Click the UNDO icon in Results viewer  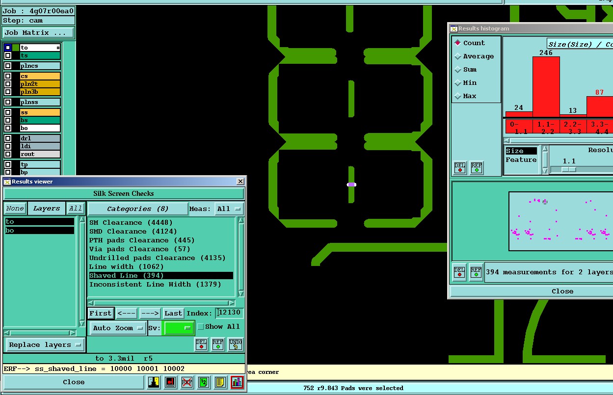tap(236, 344)
